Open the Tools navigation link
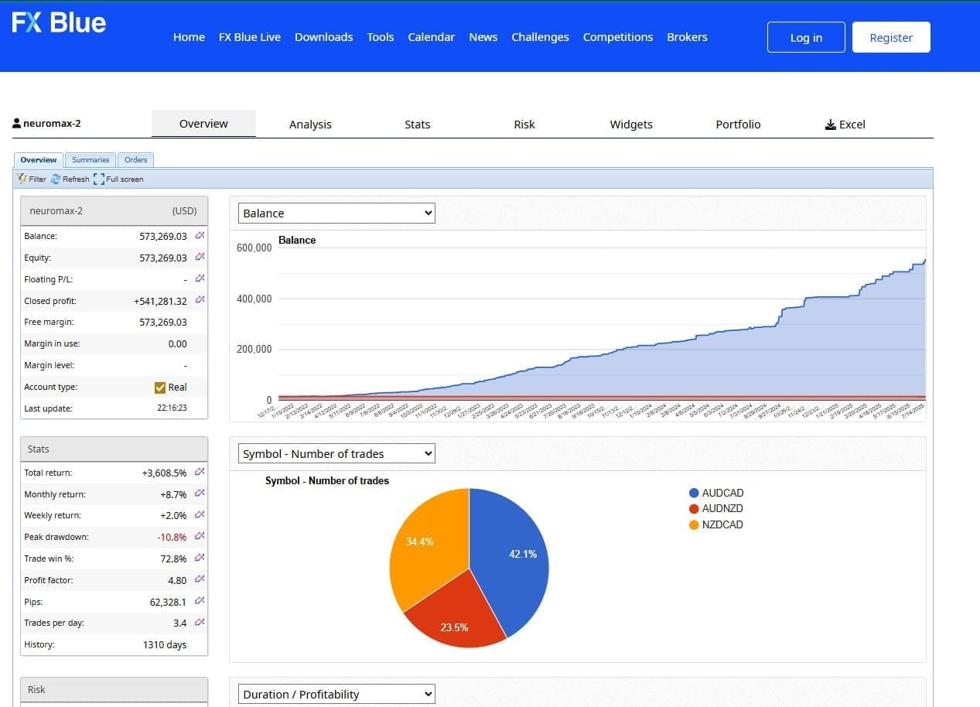Screen dimensions: 980x707 [x=381, y=37]
